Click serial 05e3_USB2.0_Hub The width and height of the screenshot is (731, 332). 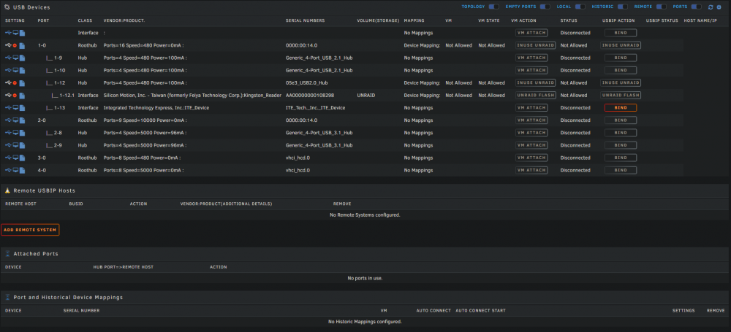click(x=307, y=83)
